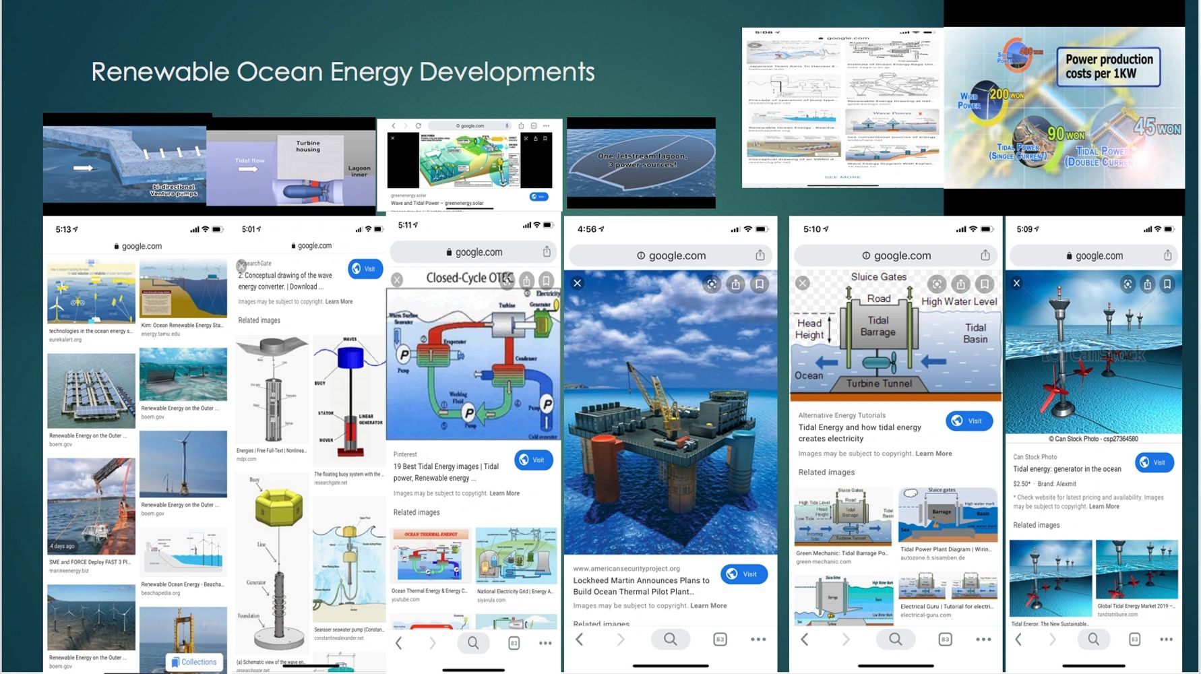Screen dimensions: 1201x674
Task: Click Learn More link under Tidal Energy caption
Action: pos(933,454)
